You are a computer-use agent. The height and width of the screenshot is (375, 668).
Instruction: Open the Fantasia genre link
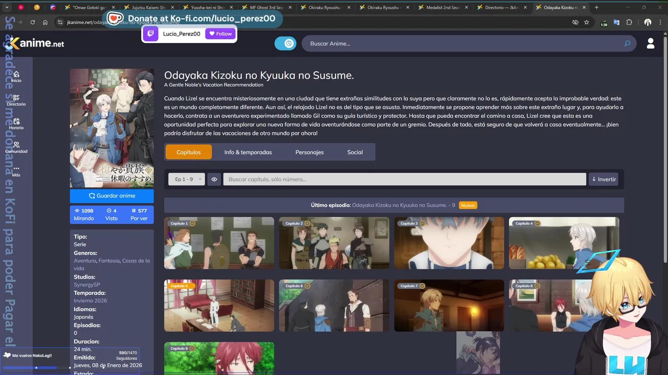point(109,260)
